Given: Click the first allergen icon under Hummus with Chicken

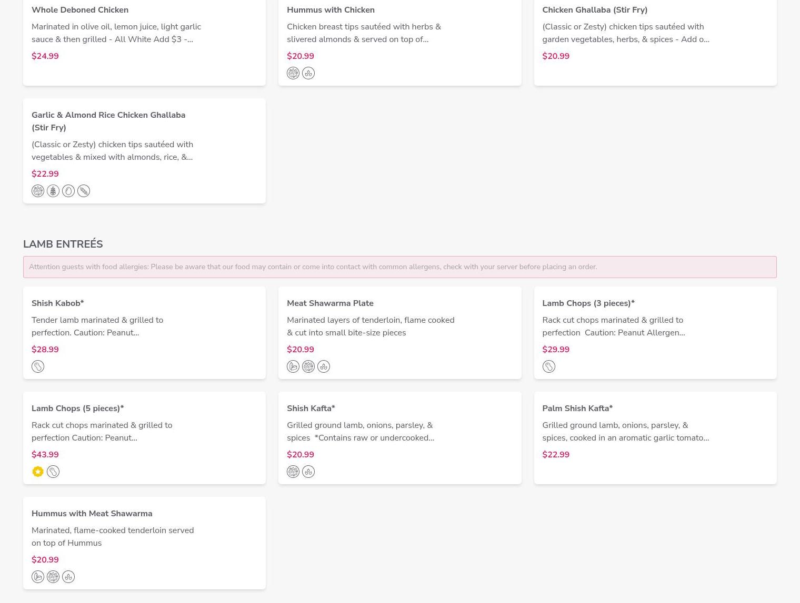Looking at the screenshot, I should click(293, 73).
